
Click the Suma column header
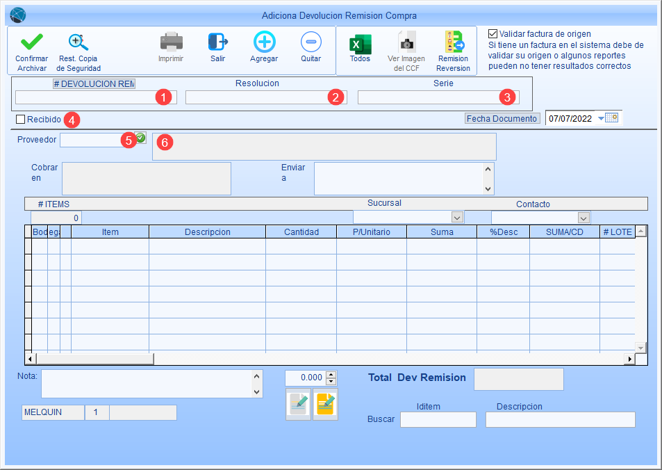pyautogui.click(x=442, y=232)
